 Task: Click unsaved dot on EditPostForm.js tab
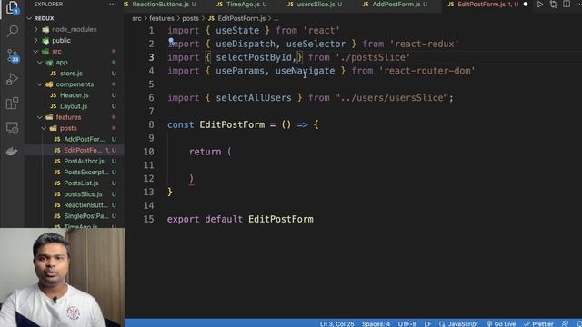(x=526, y=5)
